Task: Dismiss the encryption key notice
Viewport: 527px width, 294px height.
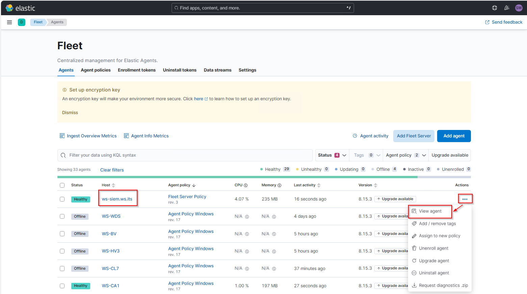Action: click(70, 113)
